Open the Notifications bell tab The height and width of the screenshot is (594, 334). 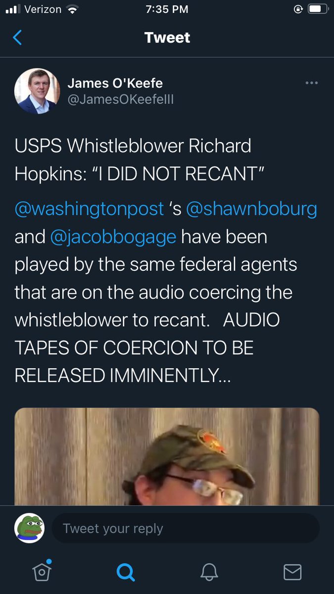tap(209, 572)
